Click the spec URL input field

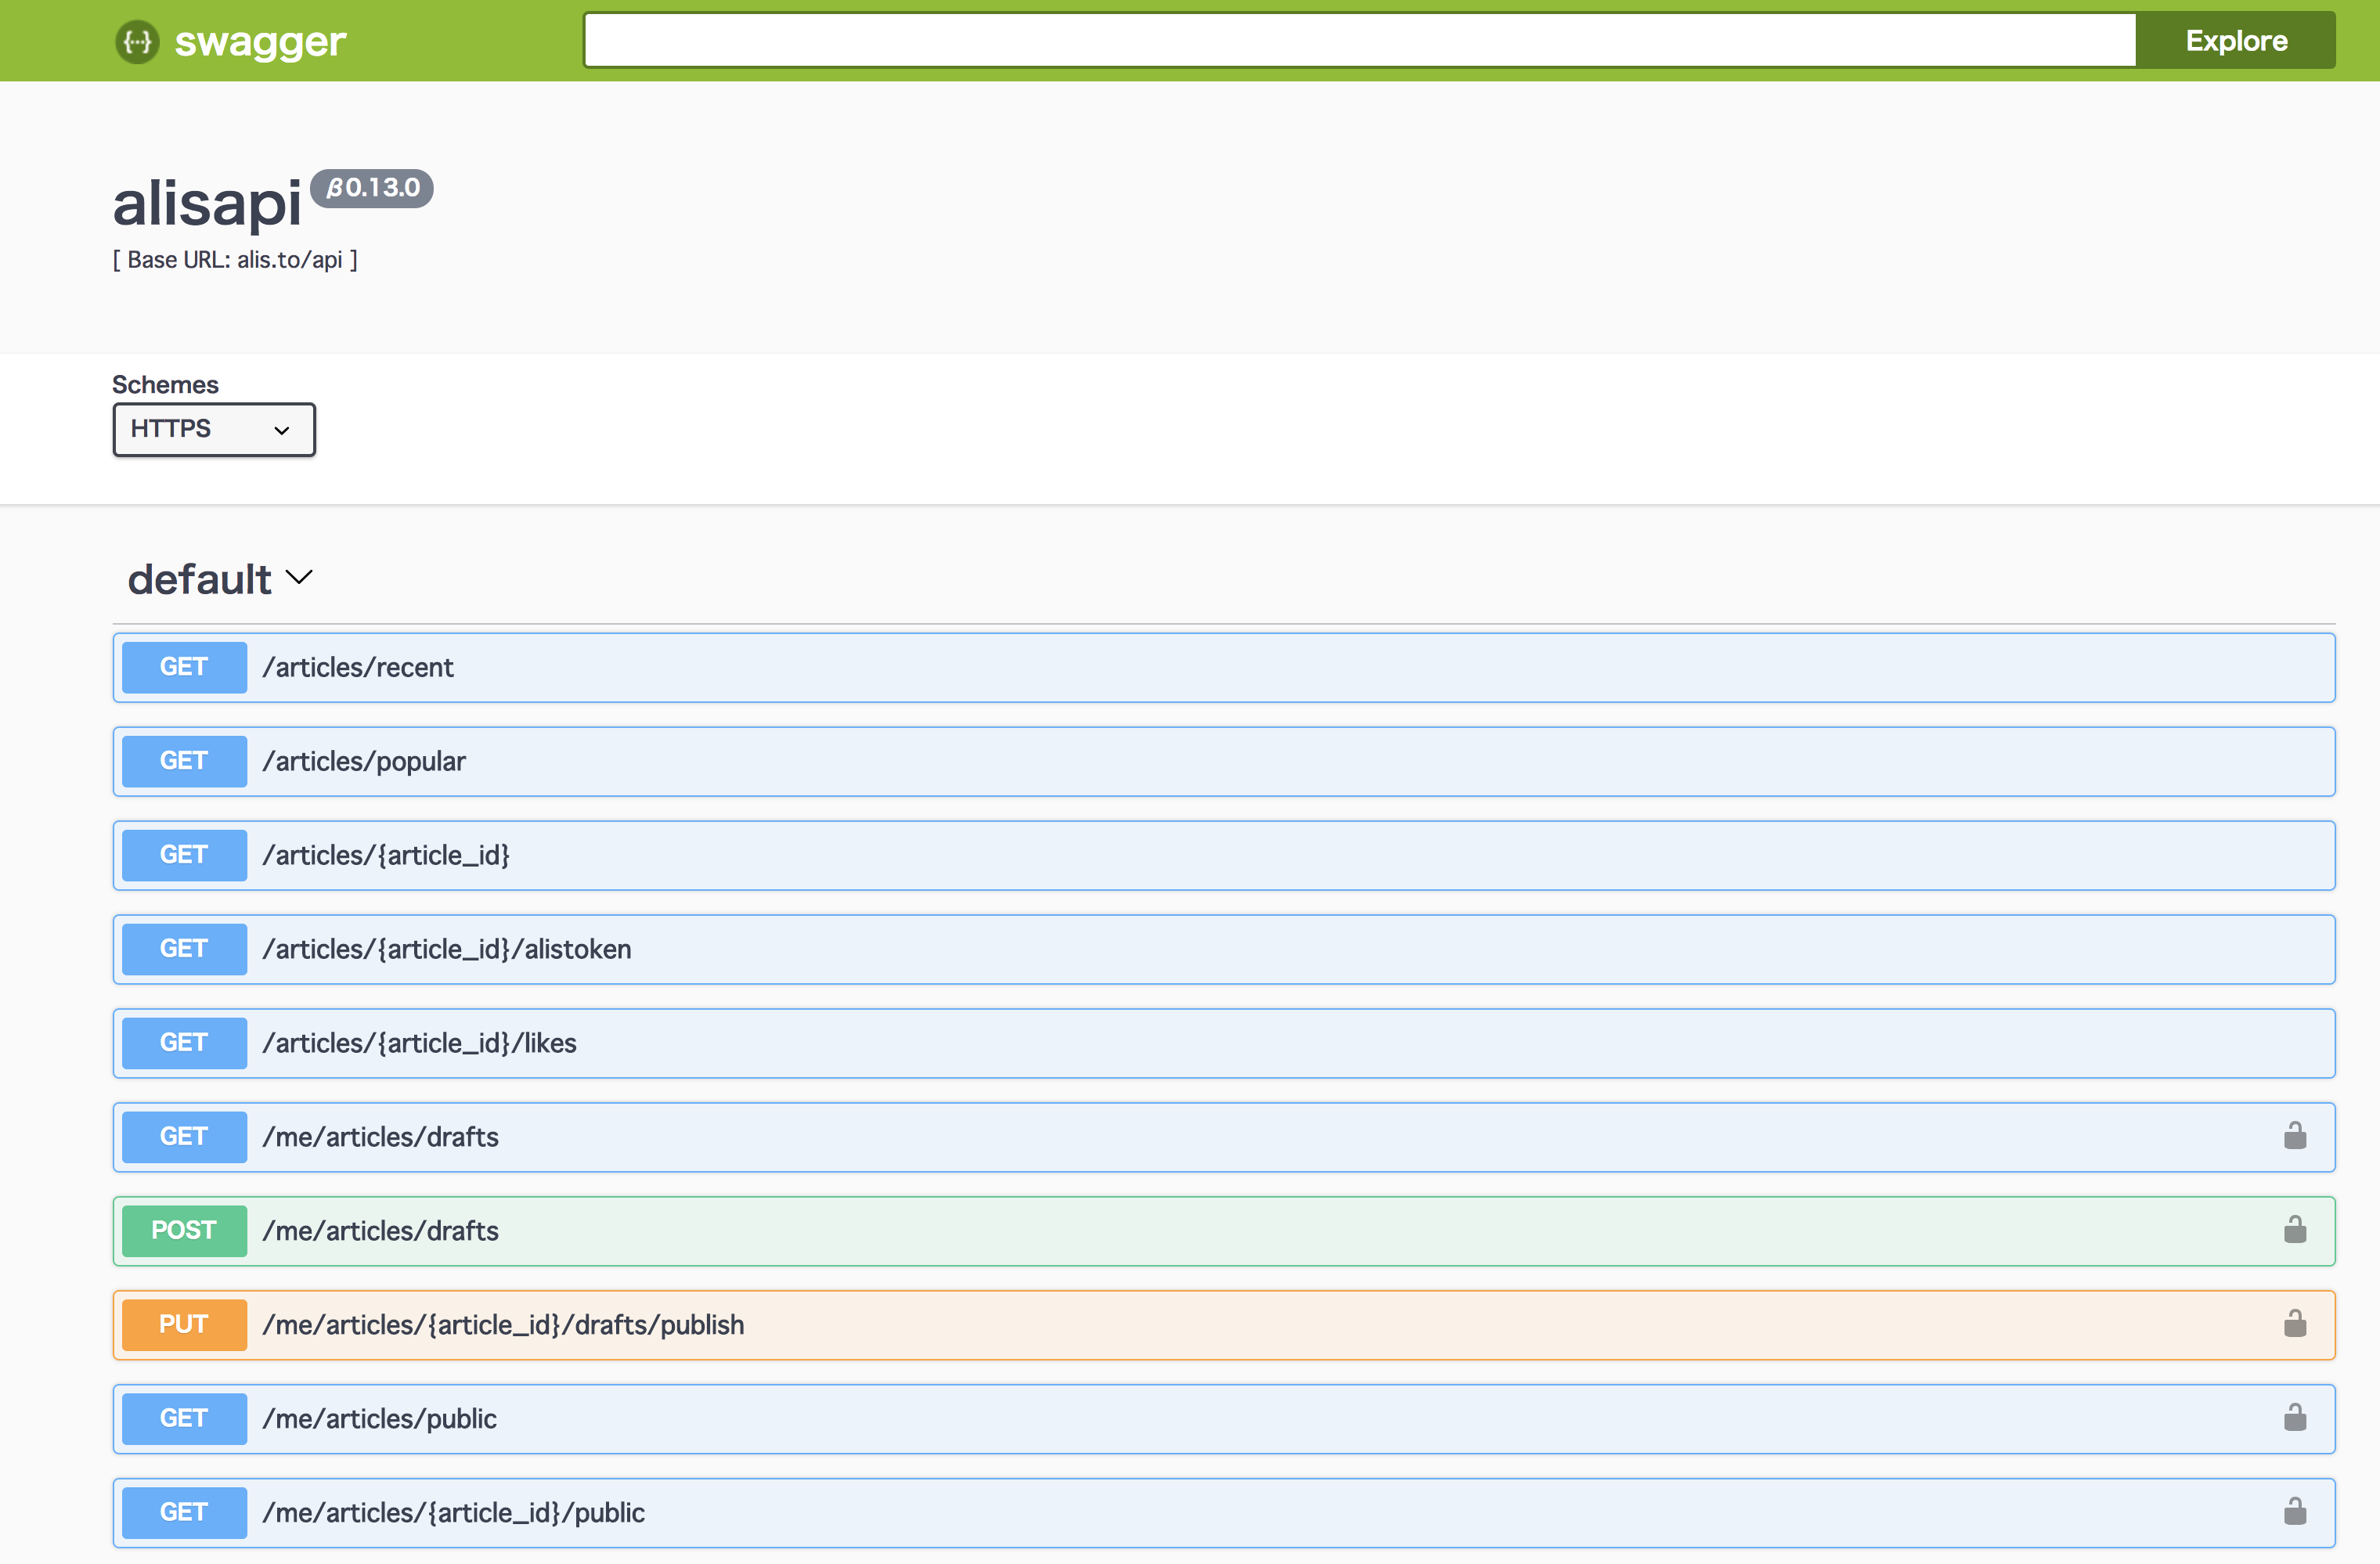tap(1359, 41)
